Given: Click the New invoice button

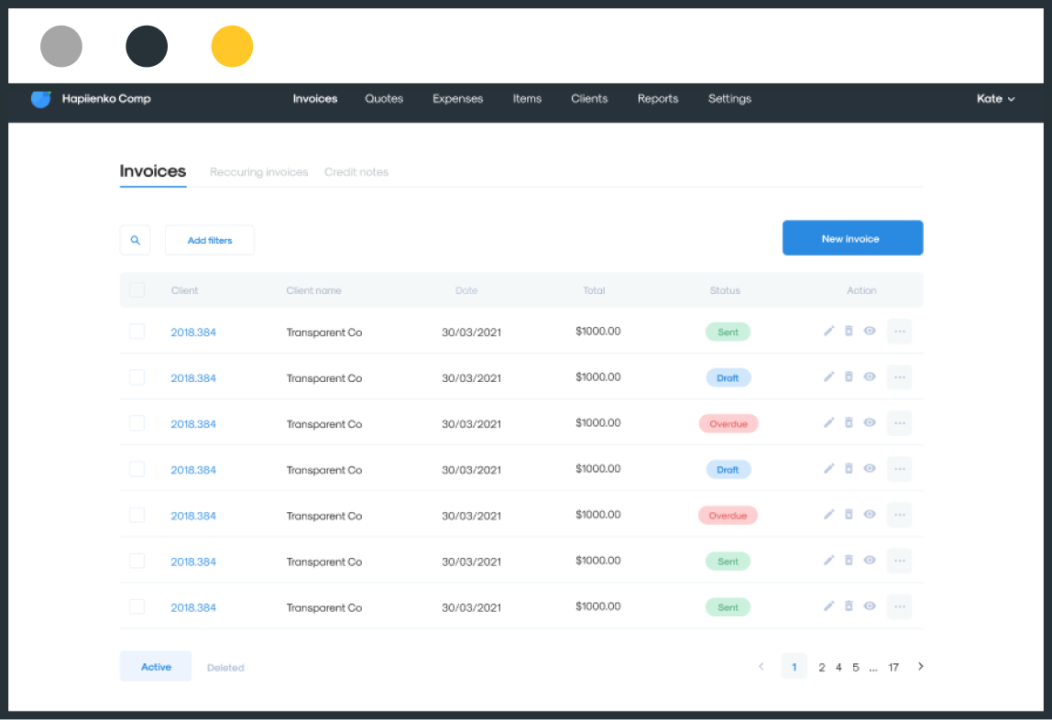Looking at the screenshot, I should 852,238.
